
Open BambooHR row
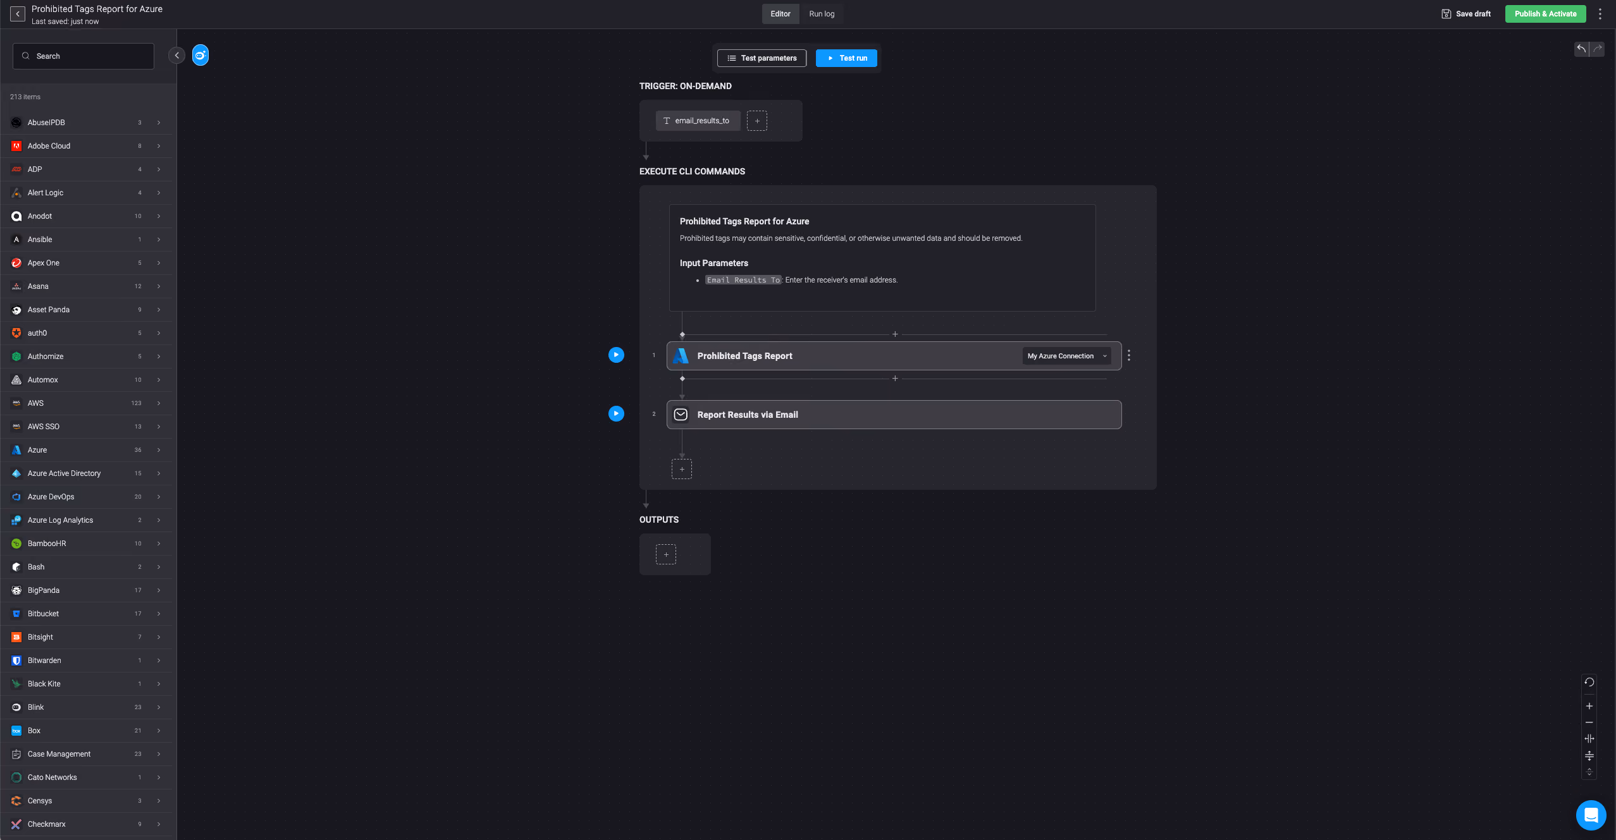point(86,544)
